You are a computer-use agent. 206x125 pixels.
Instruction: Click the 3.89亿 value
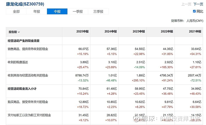pyautogui.click(x=84, y=62)
